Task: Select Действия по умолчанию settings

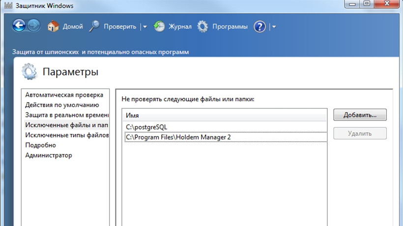Action: [x=62, y=105]
